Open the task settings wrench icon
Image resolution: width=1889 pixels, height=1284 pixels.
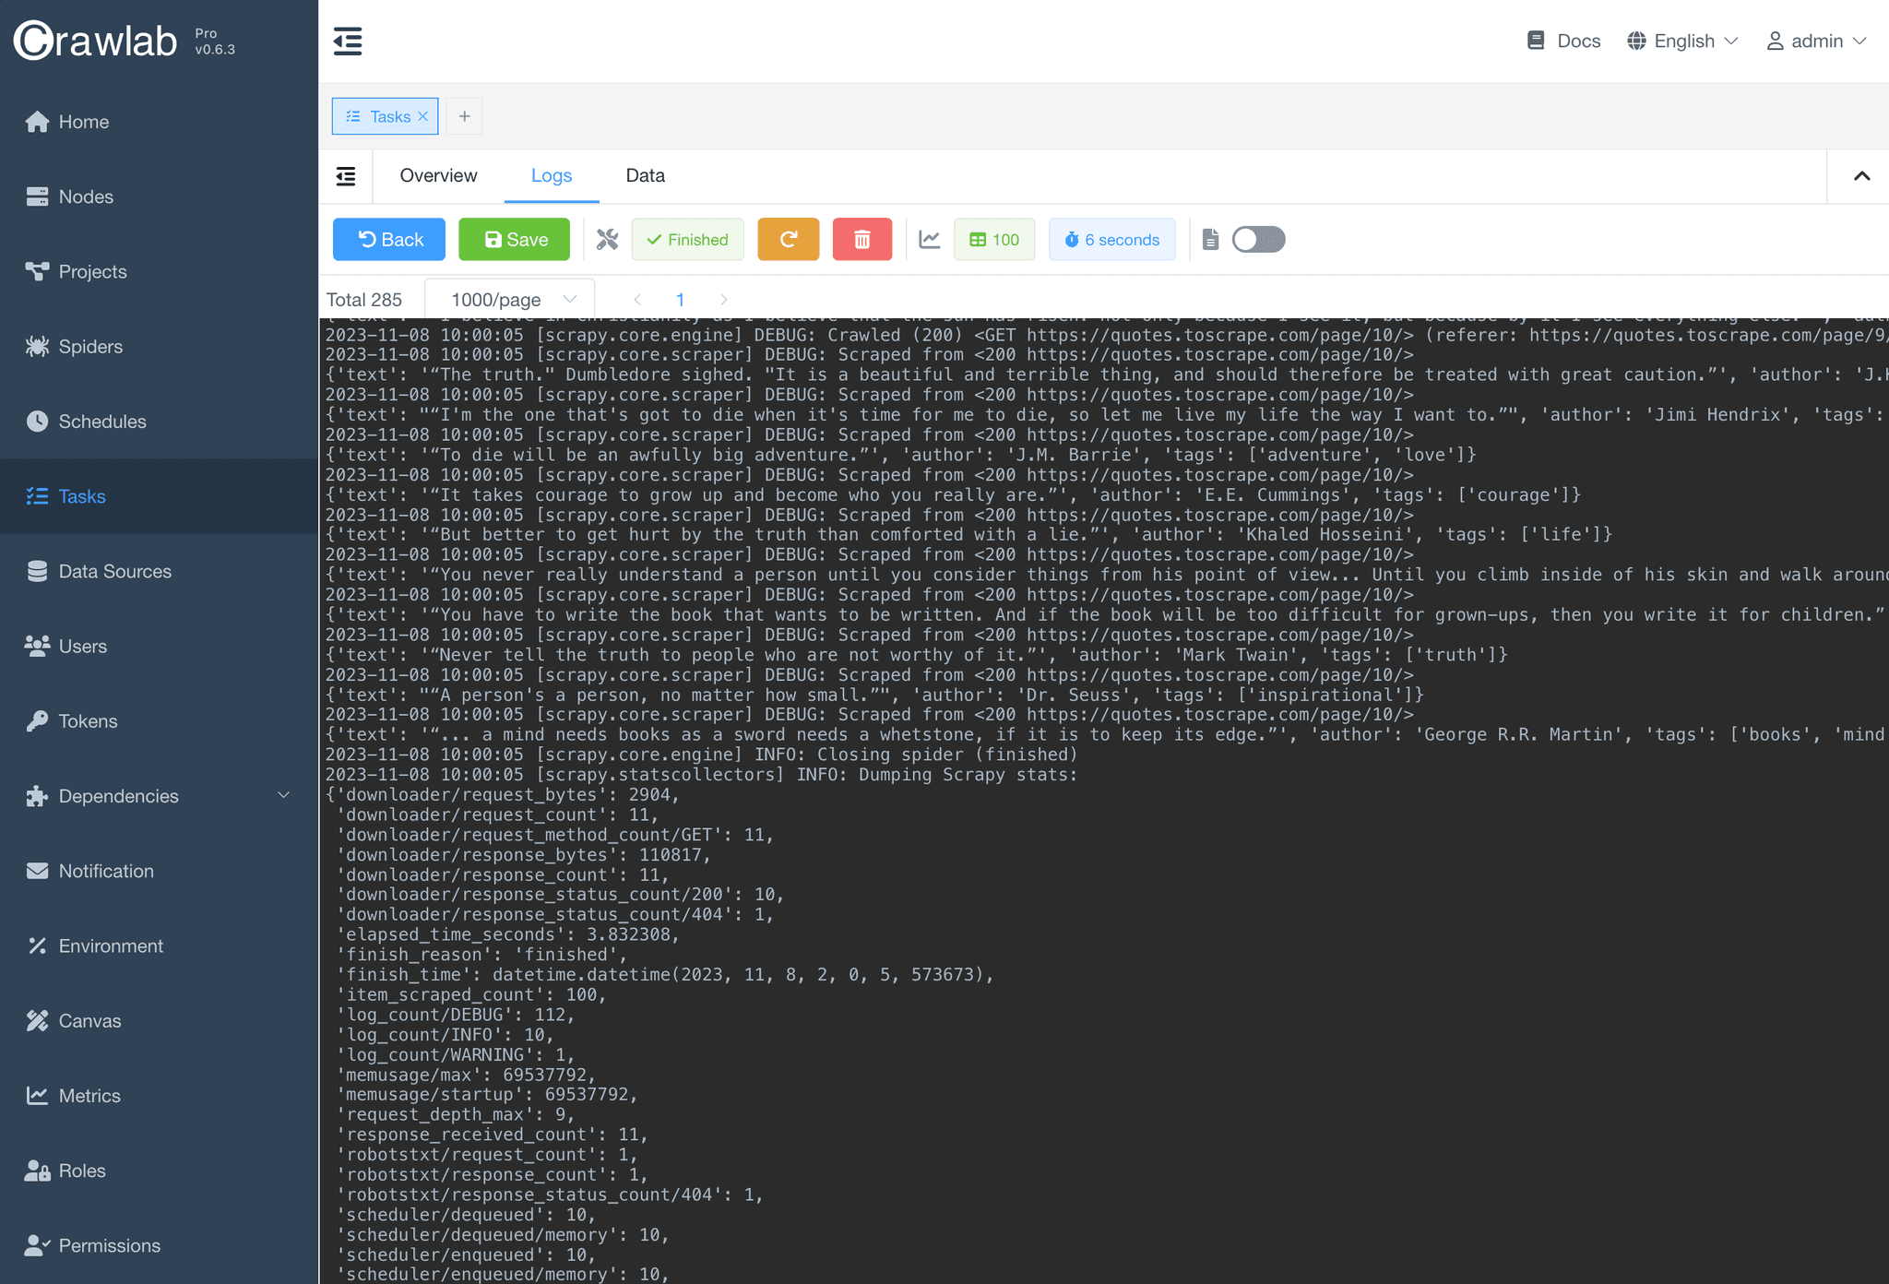tap(606, 239)
